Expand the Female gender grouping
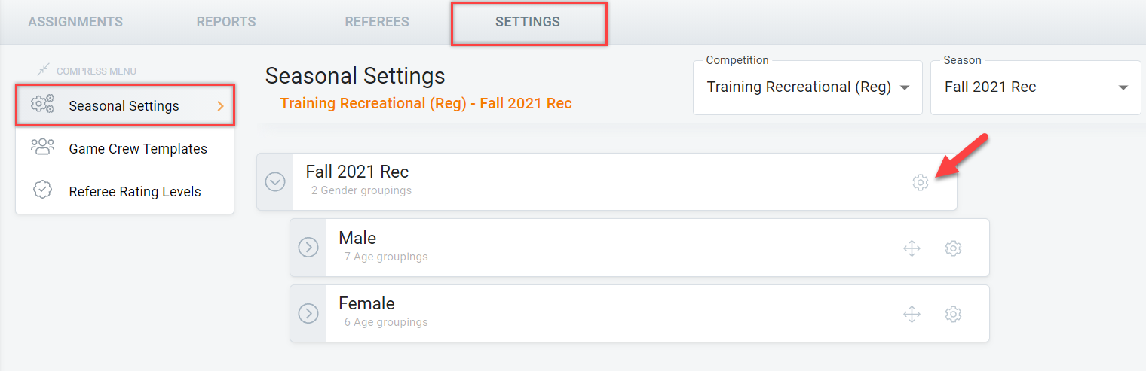1146x371 pixels. [308, 313]
